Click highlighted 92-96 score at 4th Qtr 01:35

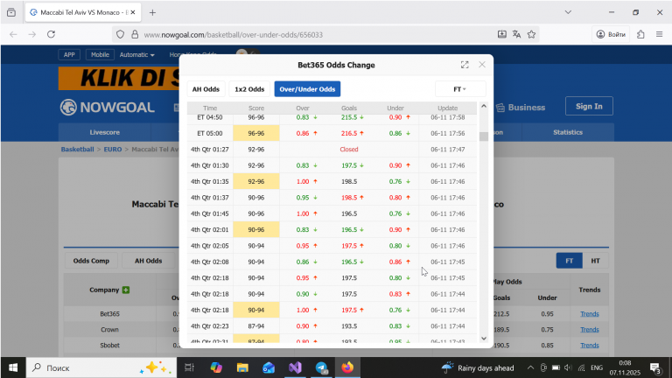click(256, 181)
